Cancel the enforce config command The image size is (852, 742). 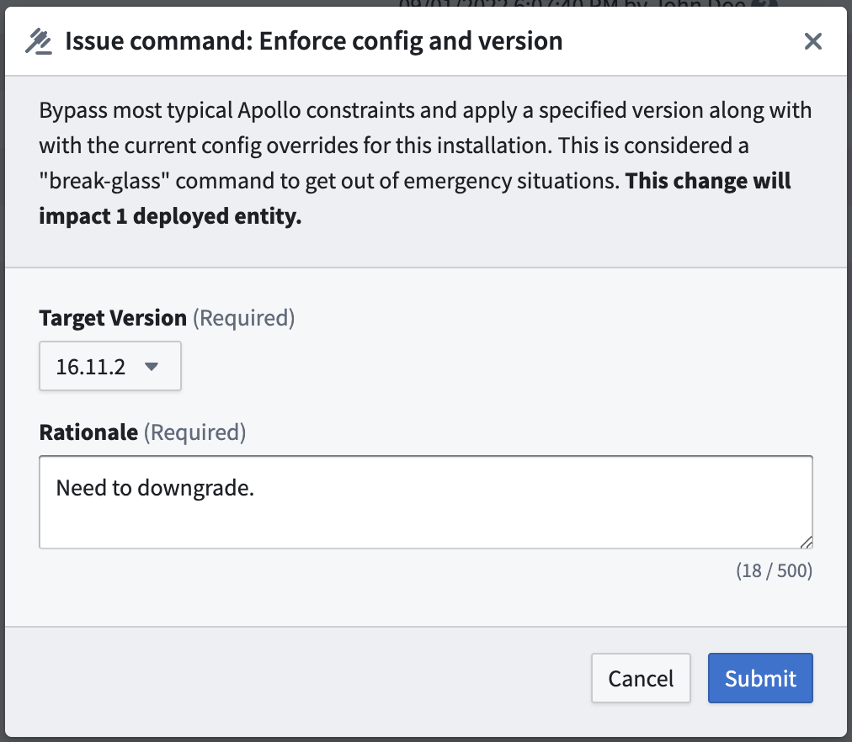642,678
